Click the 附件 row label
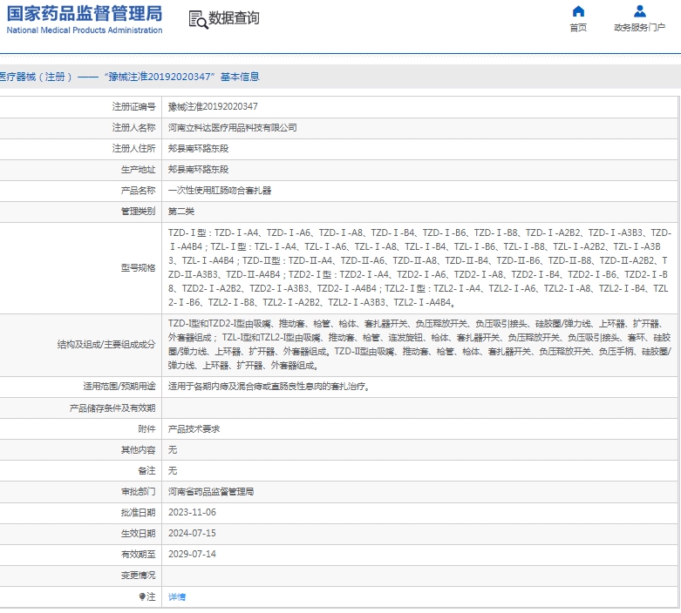Image resolution: width=681 pixels, height=613 pixels. 146,429
